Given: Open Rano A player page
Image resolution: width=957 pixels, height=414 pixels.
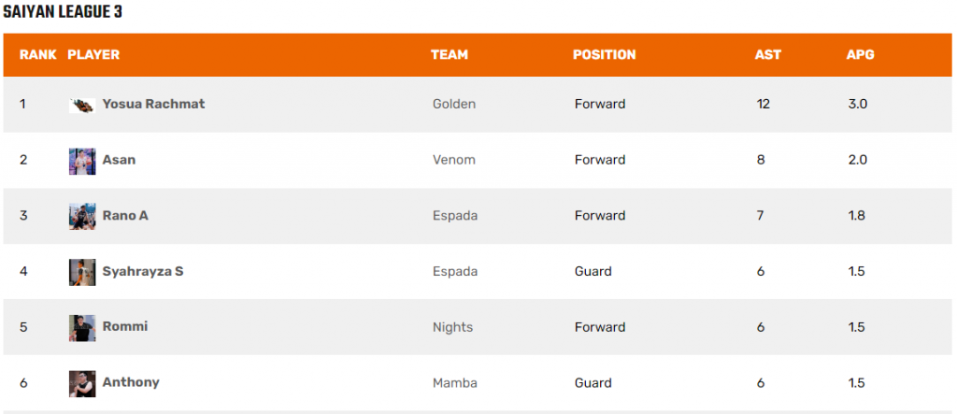Looking at the screenshot, I should 125,216.
